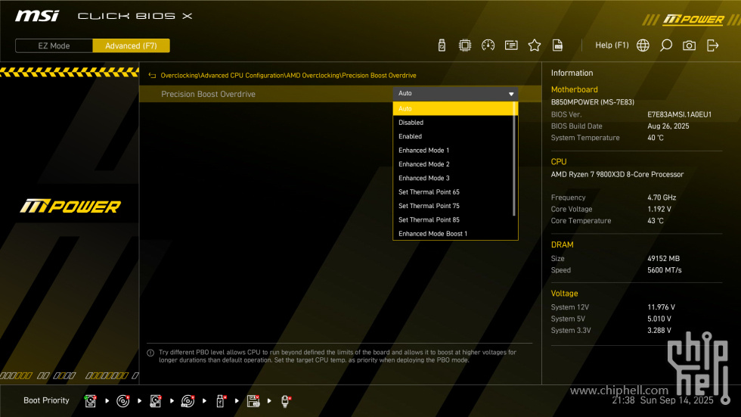Choose Enabled in the PBO option list
The height and width of the screenshot is (417, 741).
[x=453, y=137]
